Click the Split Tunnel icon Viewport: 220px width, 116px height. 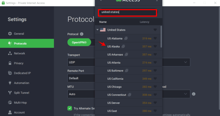coord(10,93)
